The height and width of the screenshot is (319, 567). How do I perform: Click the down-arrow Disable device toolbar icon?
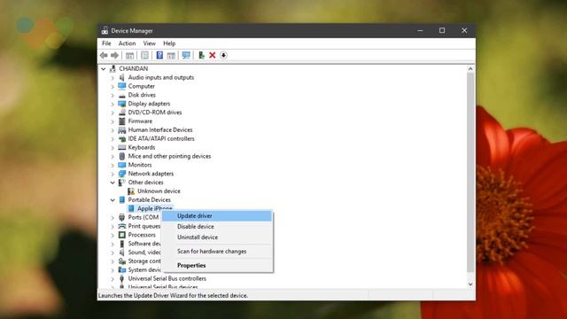click(x=223, y=55)
